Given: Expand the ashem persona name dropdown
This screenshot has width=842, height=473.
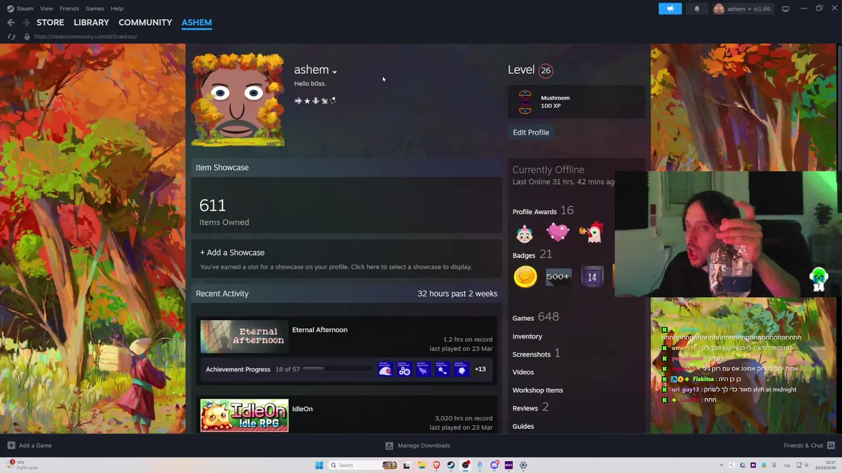Looking at the screenshot, I should (334, 71).
